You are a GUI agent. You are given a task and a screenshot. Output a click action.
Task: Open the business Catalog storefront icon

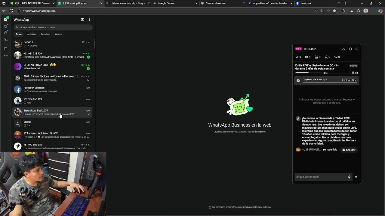[x=5, y=49]
